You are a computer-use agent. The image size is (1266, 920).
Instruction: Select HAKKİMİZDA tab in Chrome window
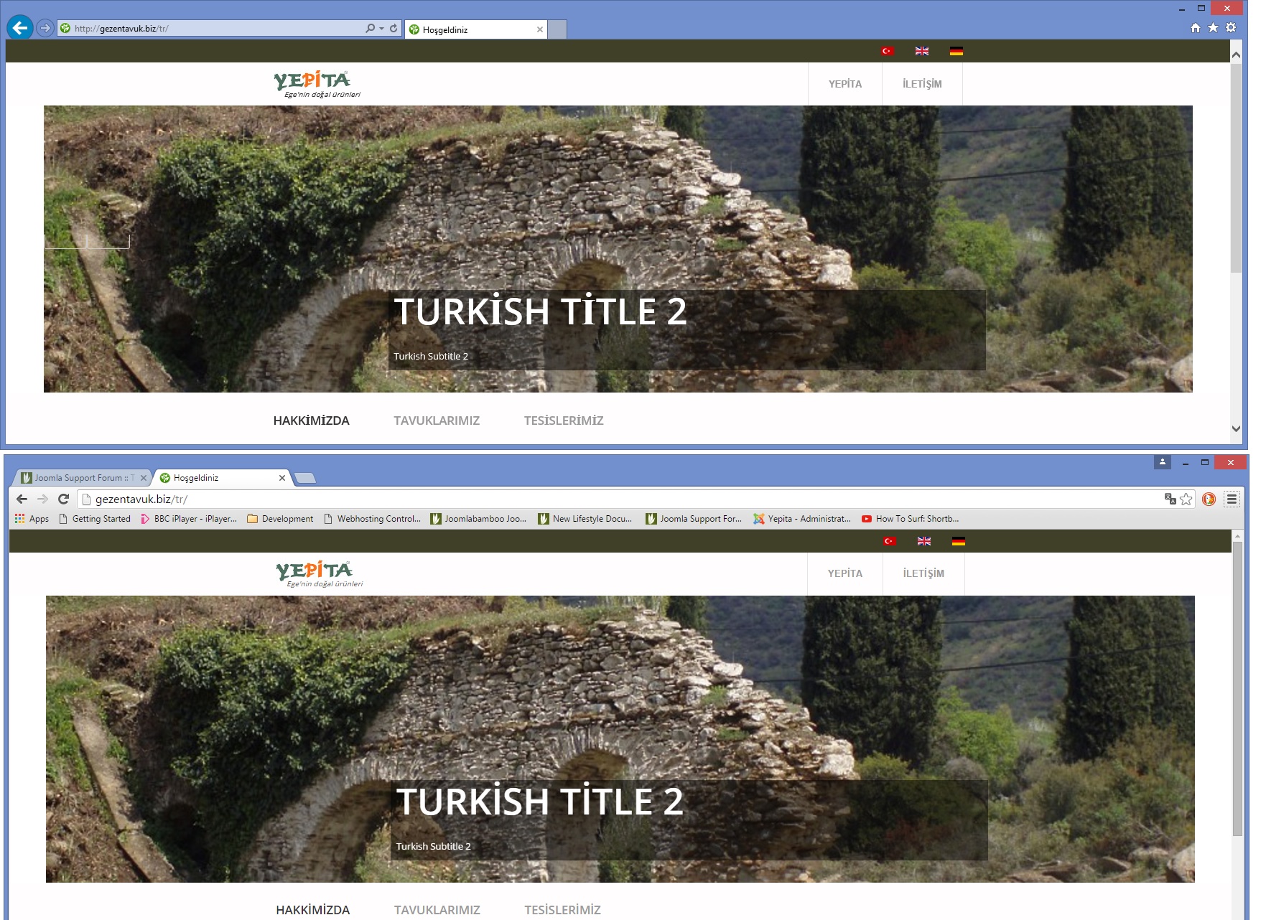[x=313, y=910]
